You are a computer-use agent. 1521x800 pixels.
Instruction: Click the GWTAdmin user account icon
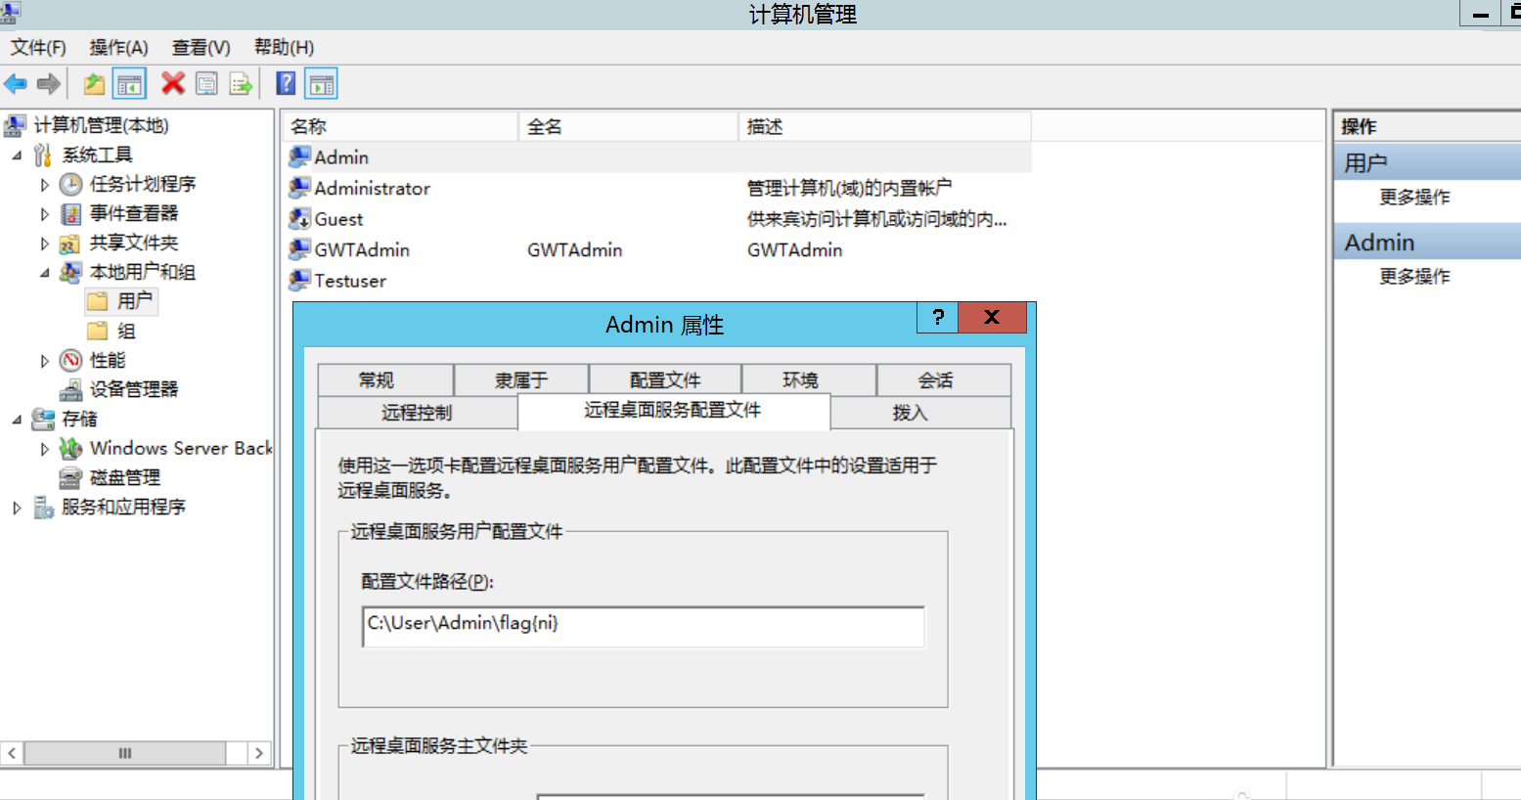[x=299, y=249]
